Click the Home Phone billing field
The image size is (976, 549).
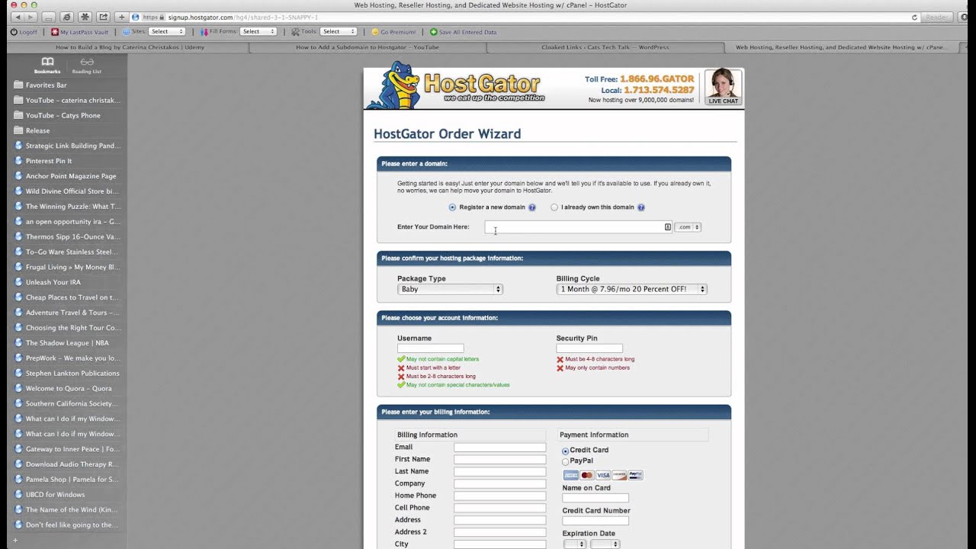[500, 496]
